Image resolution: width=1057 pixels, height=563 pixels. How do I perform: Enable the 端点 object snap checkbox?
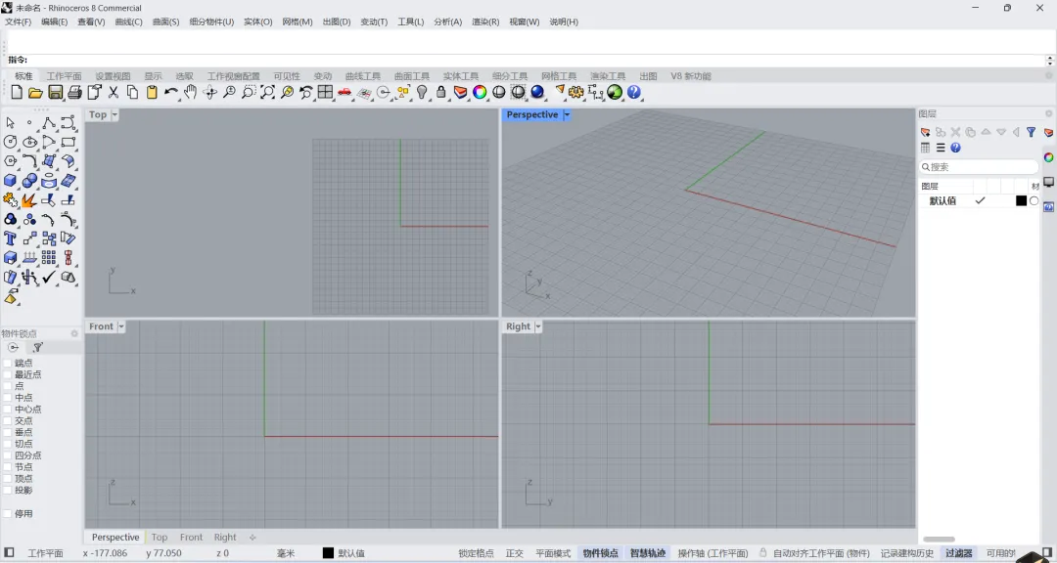[x=8, y=363]
